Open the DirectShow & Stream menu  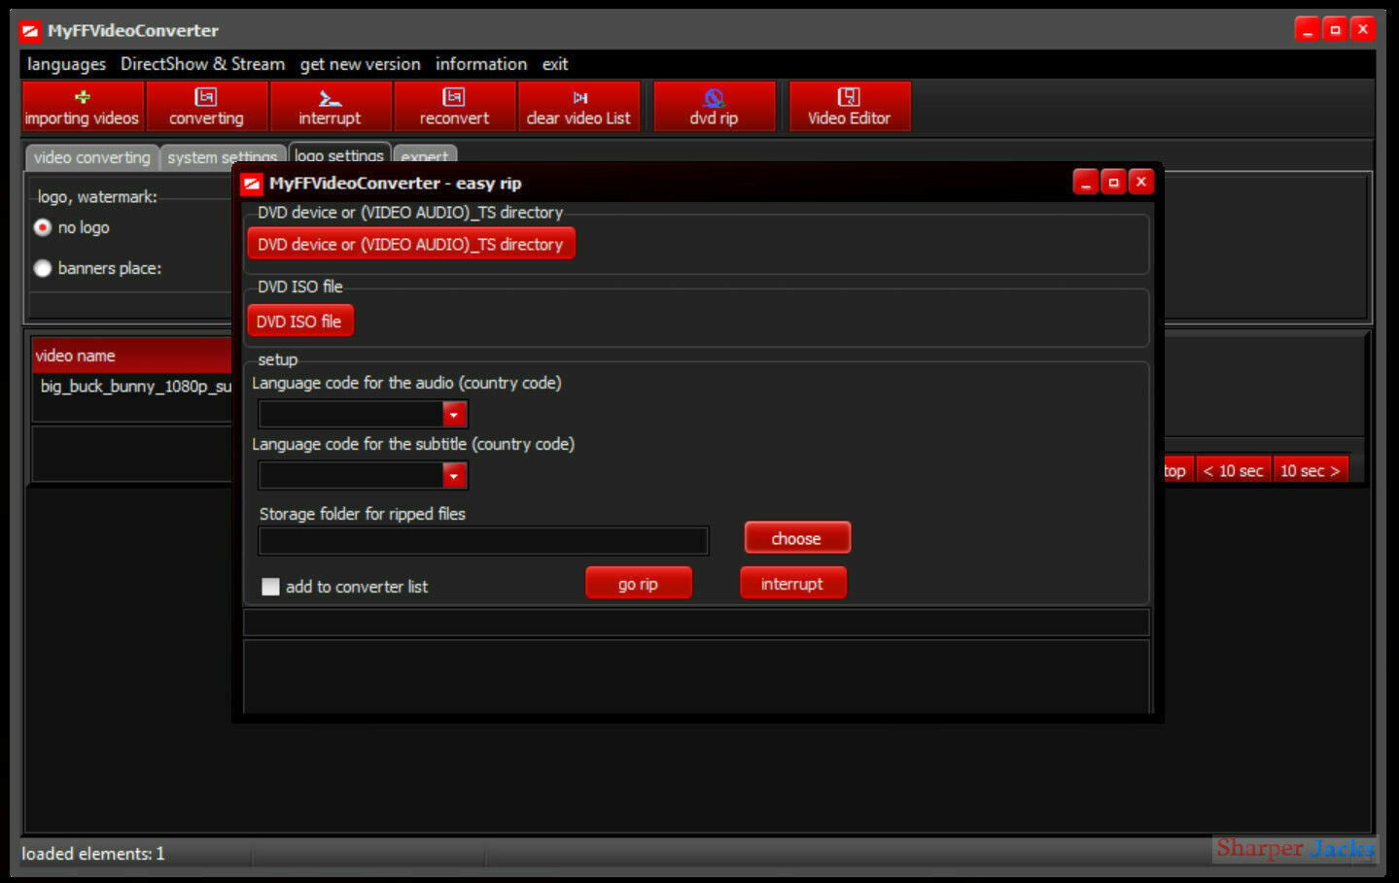[x=202, y=64]
